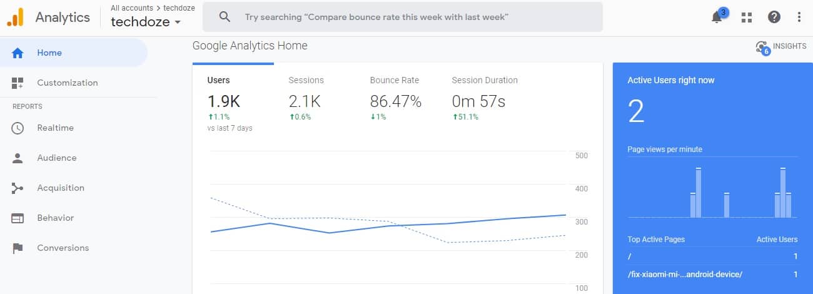This screenshot has height=294, width=813.
Task: Open the Google apps grid icon
Action: click(746, 18)
